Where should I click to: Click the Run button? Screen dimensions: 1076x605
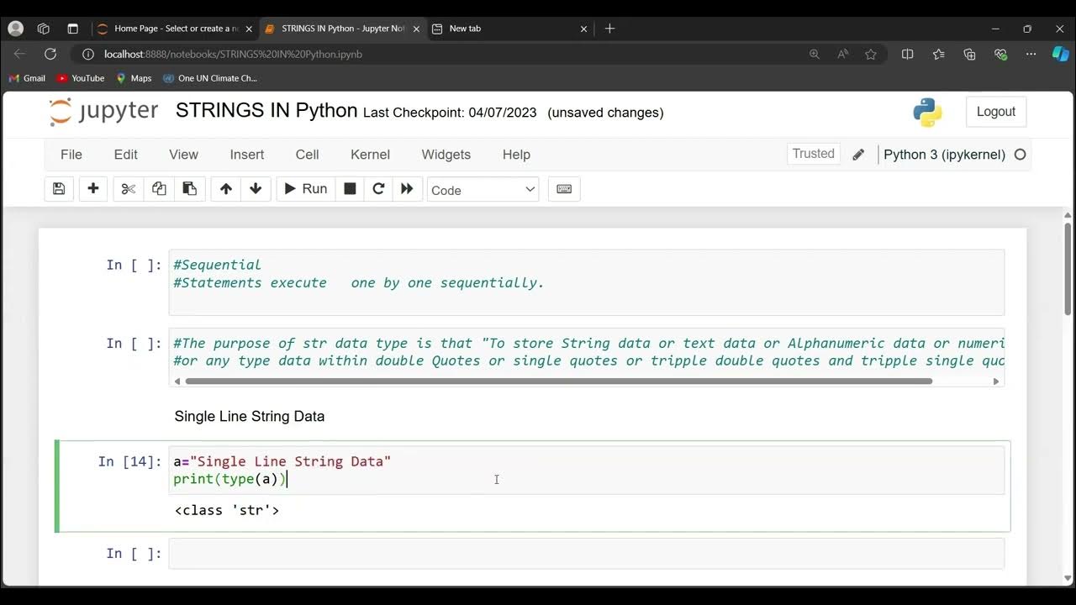click(x=306, y=189)
